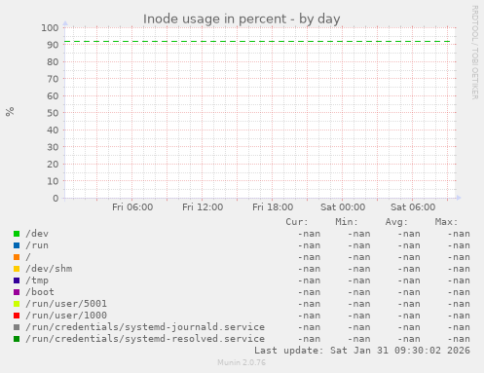Click the 50 y-axis value
This screenshot has width=484, height=373.
coord(53,113)
